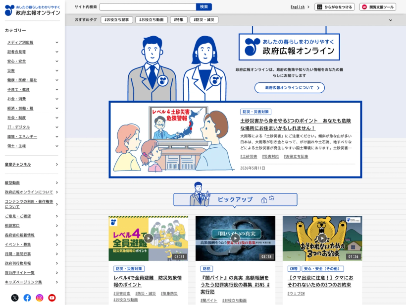The height and width of the screenshot is (305, 406).
Task: Open the Instagram social icon
Action: pos(40,298)
